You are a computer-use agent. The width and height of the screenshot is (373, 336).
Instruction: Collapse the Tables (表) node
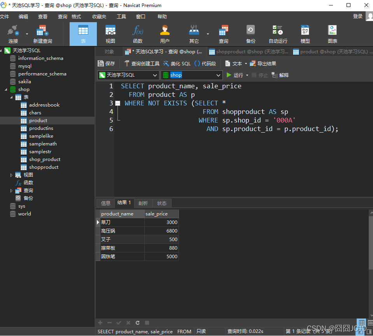tap(11, 97)
